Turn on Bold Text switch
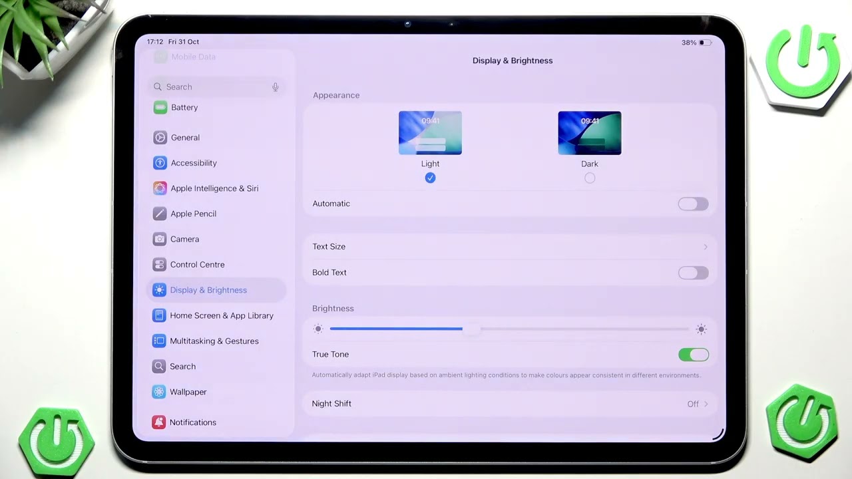Image resolution: width=852 pixels, height=479 pixels. [x=694, y=273]
